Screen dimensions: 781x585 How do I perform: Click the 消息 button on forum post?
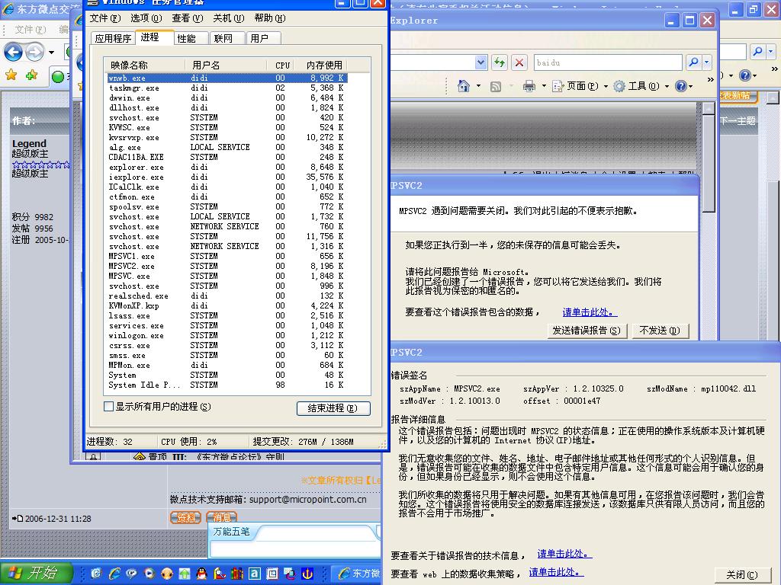point(222,518)
